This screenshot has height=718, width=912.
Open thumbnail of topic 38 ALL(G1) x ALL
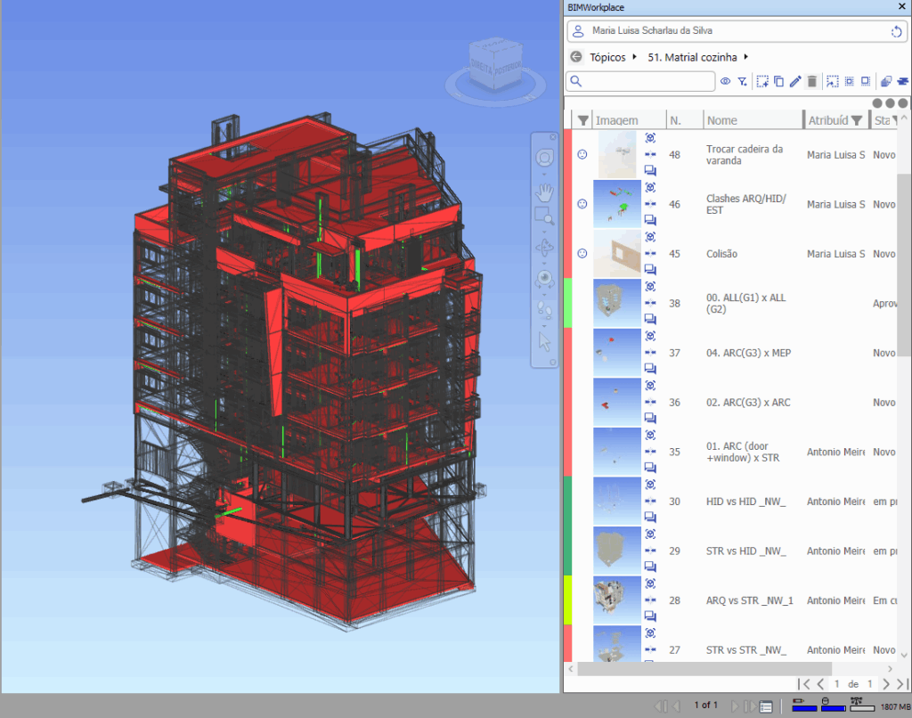617,303
